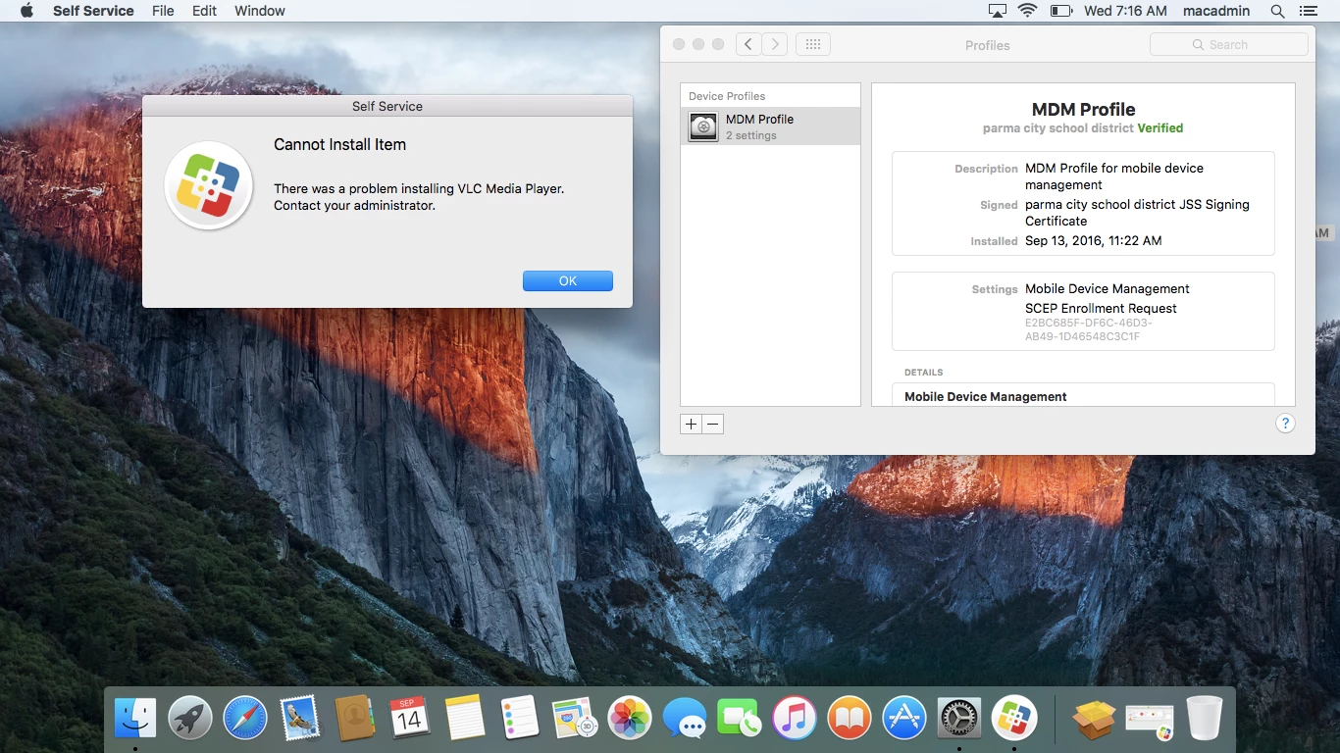The height and width of the screenshot is (753, 1340).
Task: Click OK in the Cannot Install Item dialog
Action: 568,281
